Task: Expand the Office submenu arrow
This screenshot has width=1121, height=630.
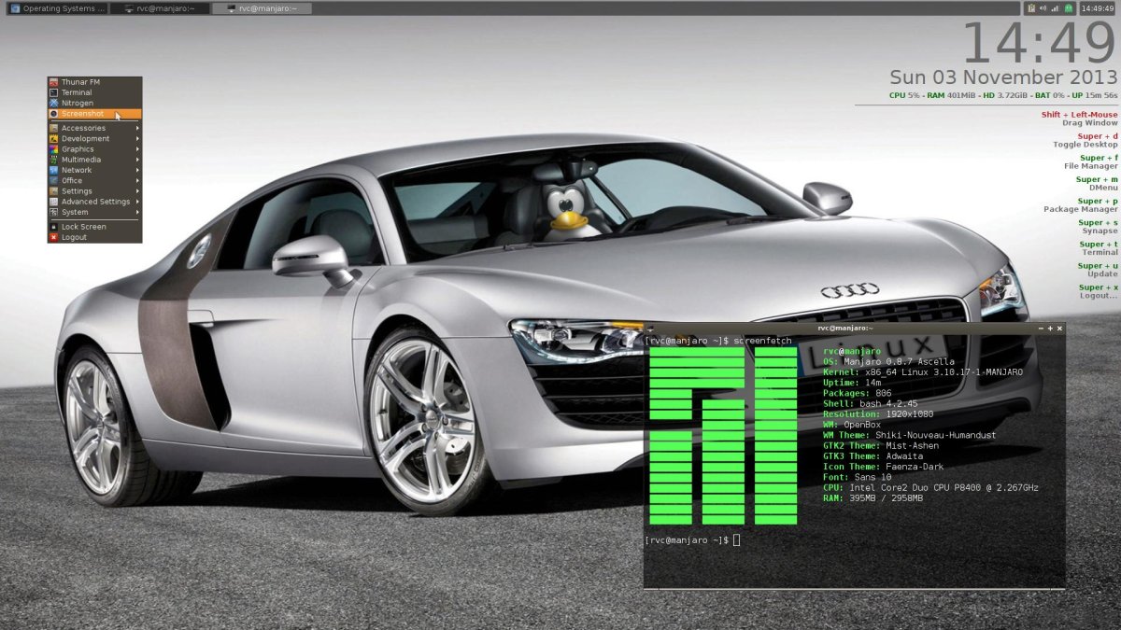Action: click(137, 181)
